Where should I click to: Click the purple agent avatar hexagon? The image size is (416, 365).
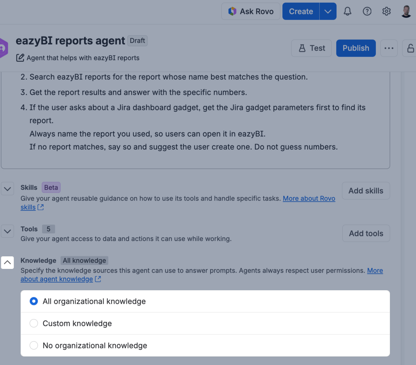pyautogui.click(x=3, y=48)
